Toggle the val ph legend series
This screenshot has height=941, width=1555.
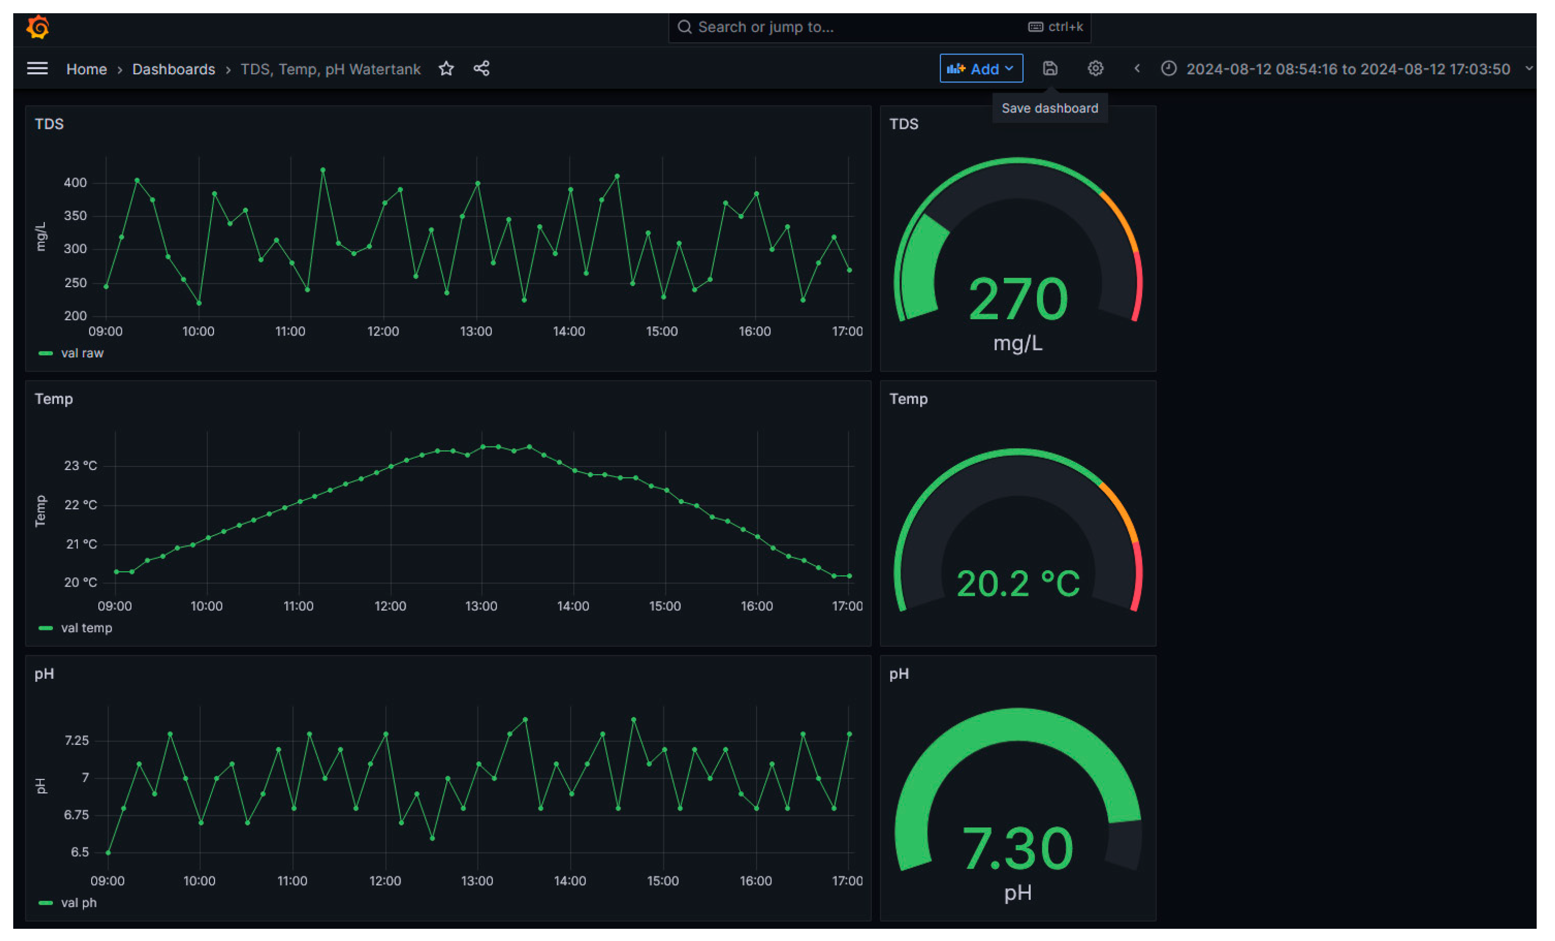[79, 903]
